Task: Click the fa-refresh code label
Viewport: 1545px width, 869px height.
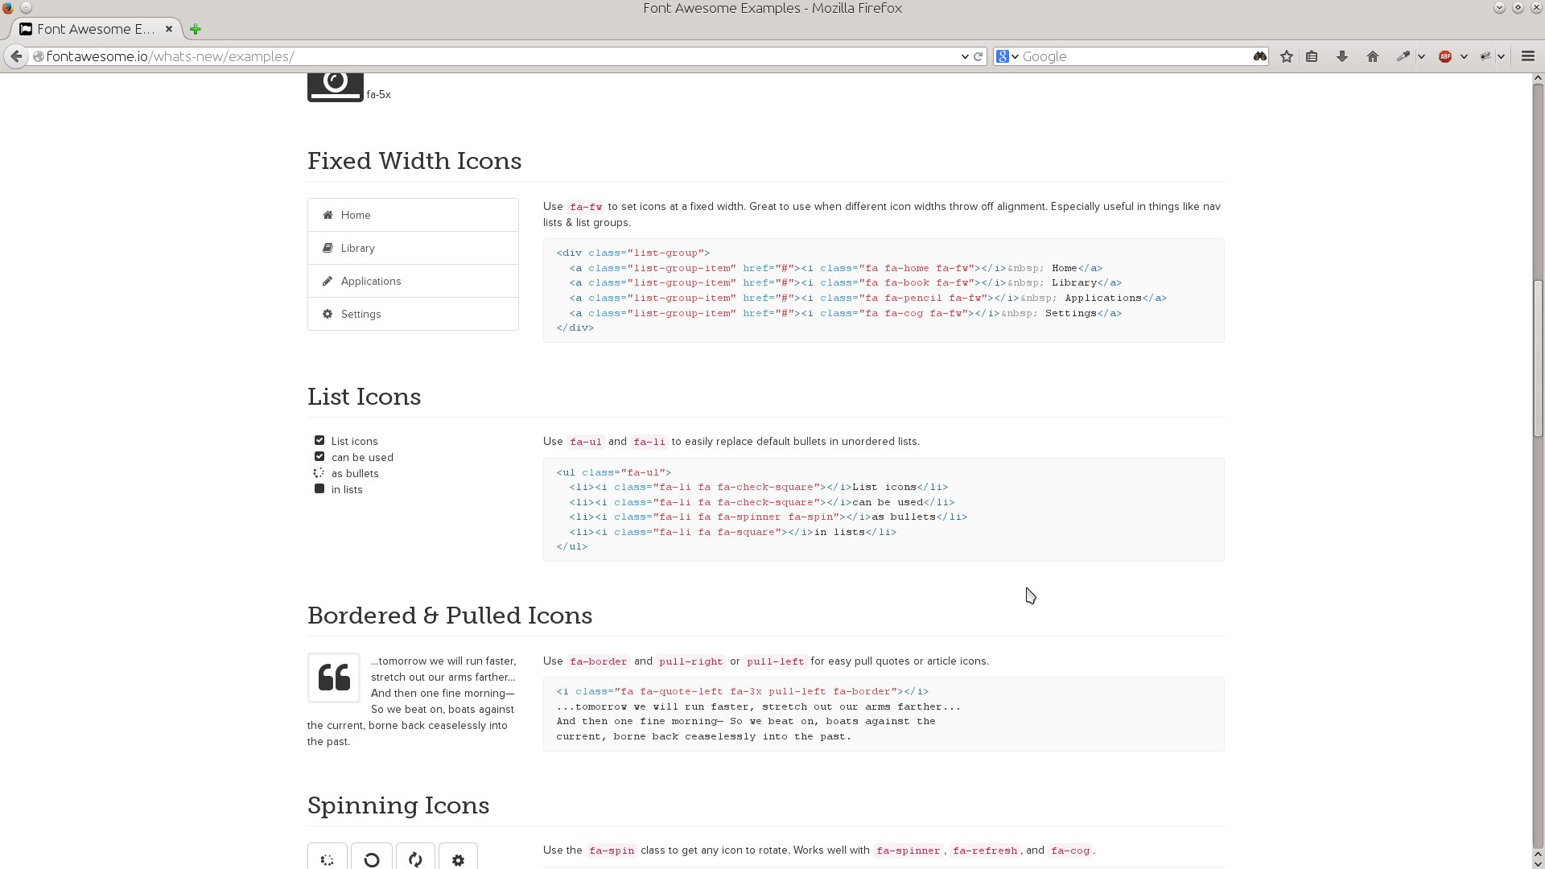Action: (x=985, y=850)
